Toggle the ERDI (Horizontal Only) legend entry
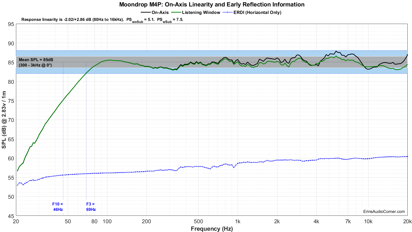This screenshot has height=232, width=412. click(x=252, y=12)
